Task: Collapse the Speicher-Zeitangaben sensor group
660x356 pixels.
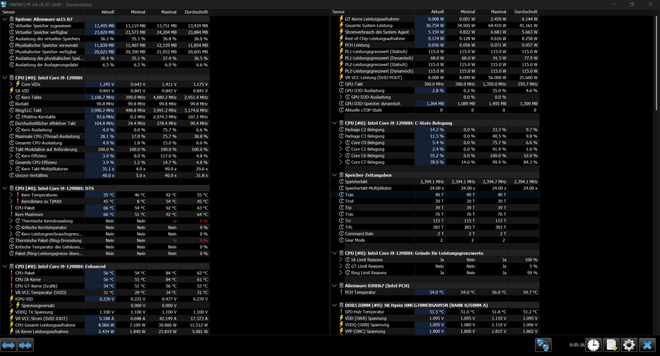Action: pos(334,175)
